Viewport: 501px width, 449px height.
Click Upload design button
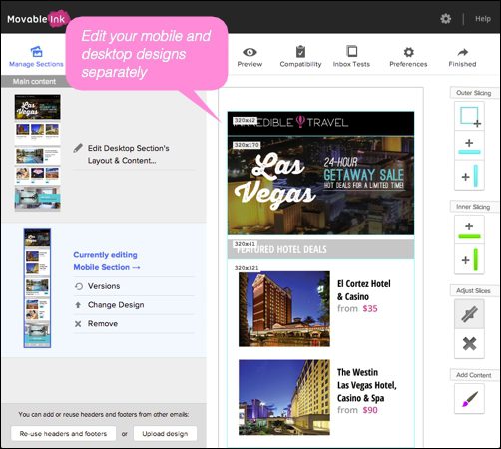165,434
